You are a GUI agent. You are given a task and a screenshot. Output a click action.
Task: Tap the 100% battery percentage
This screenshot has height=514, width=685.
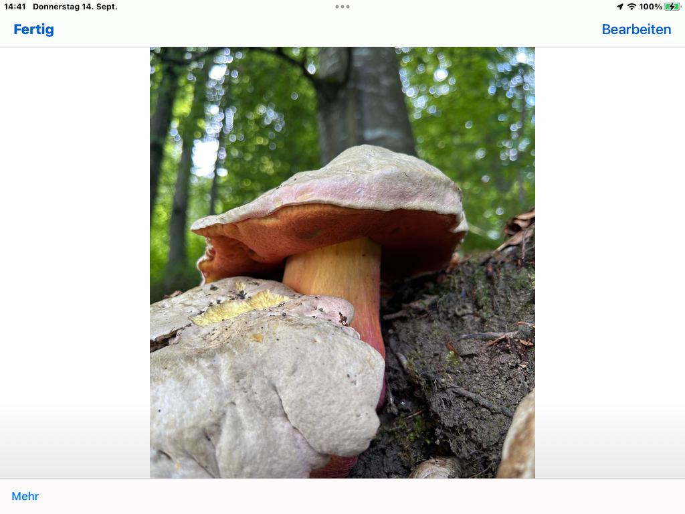click(650, 7)
